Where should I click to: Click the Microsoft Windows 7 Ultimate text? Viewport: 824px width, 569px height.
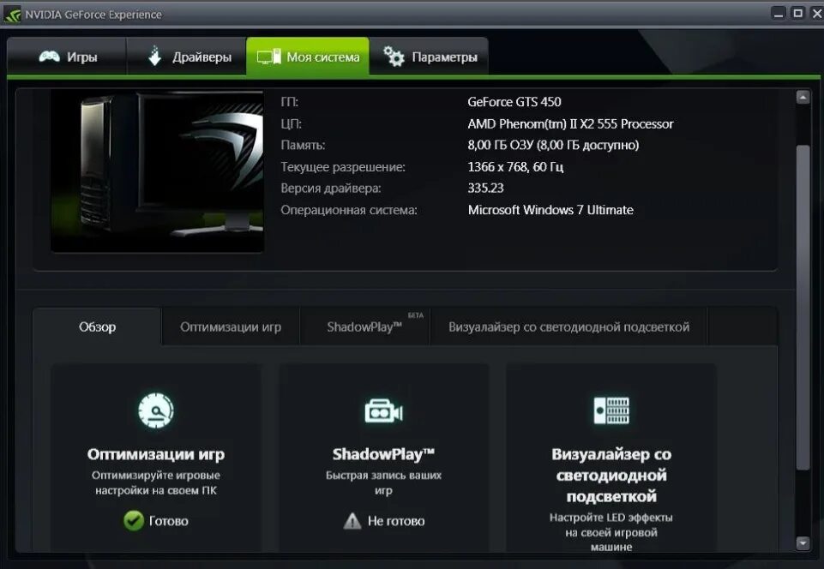pos(550,210)
